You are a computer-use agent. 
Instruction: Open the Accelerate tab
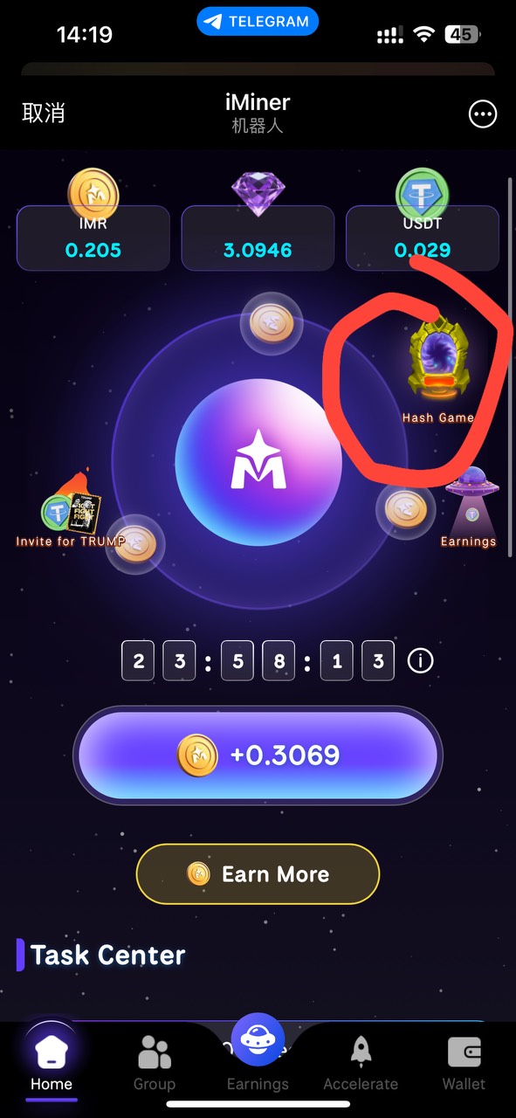point(361,1064)
